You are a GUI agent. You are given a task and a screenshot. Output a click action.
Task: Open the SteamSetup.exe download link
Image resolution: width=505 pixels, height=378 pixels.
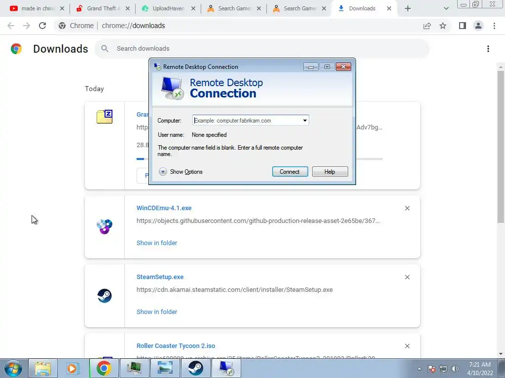click(160, 277)
